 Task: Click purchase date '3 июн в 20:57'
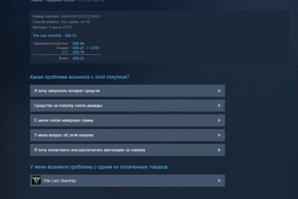61,27
